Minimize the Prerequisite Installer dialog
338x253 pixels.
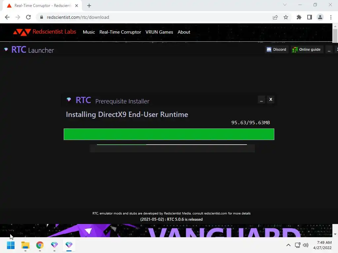click(261, 99)
